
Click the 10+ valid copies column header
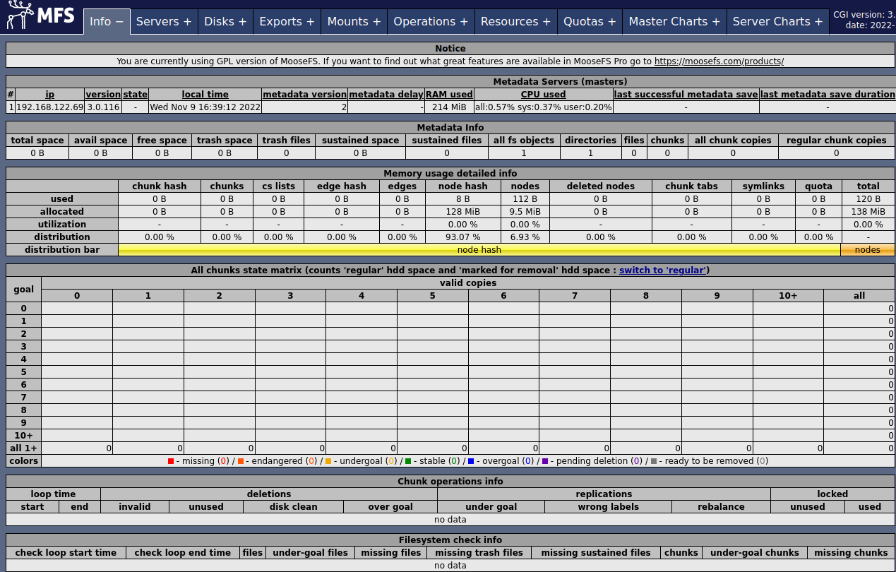(x=788, y=296)
